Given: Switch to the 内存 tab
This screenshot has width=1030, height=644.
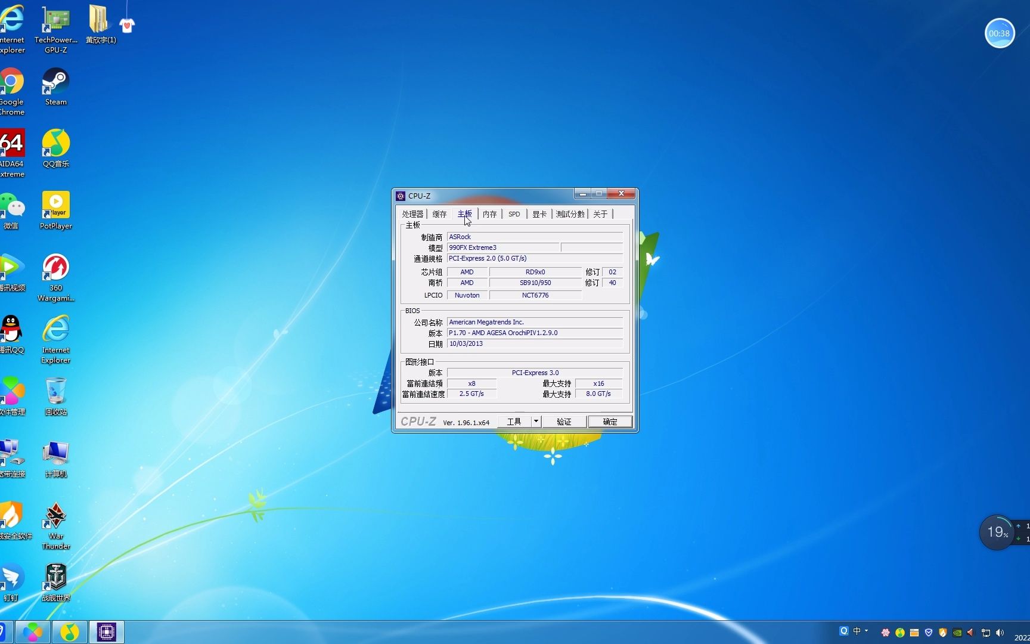Looking at the screenshot, I should (x=490, y=214).
